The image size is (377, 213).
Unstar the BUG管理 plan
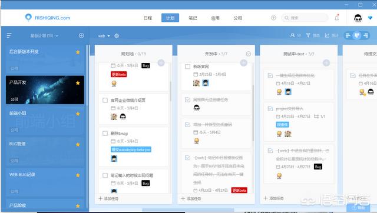78,144
